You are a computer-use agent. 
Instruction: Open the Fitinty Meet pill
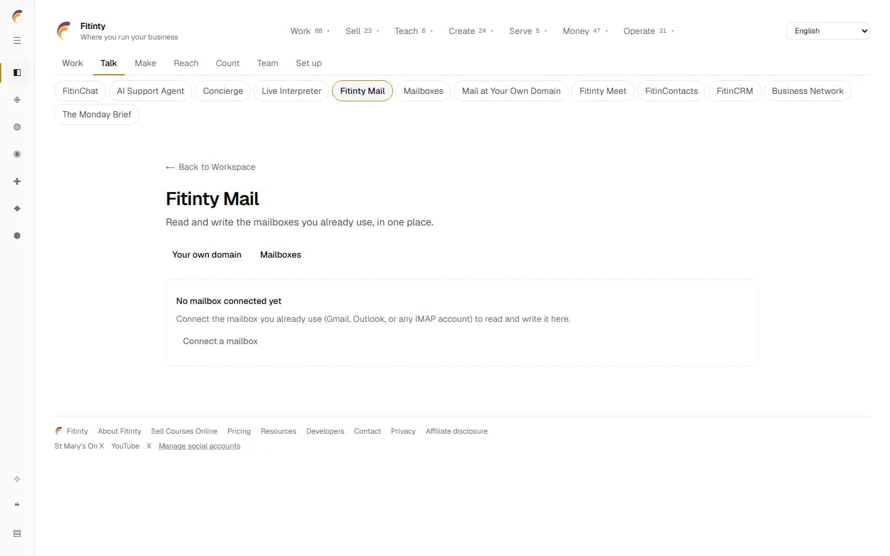pos(603,91)
